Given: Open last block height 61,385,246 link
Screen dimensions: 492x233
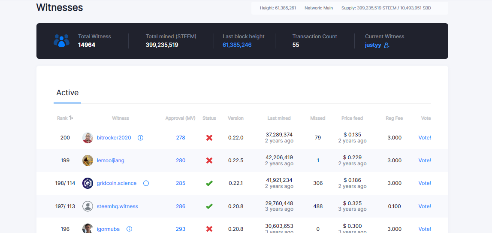Looking at the screenshot, I should (x=237, y=45).
